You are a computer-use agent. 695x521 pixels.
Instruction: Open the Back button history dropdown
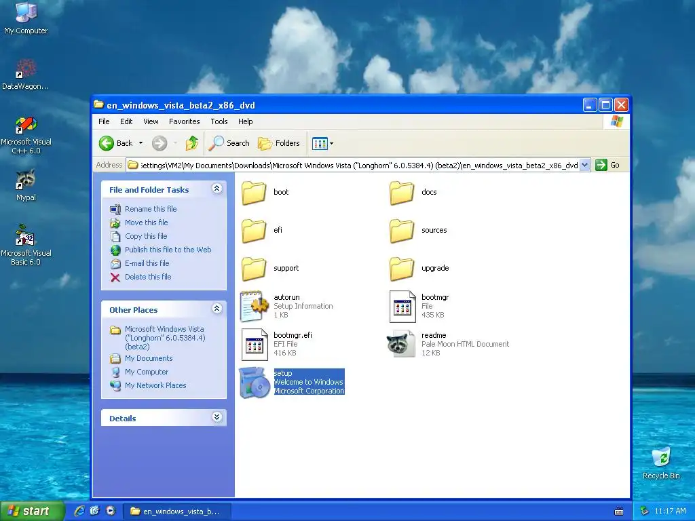[141, 143]
